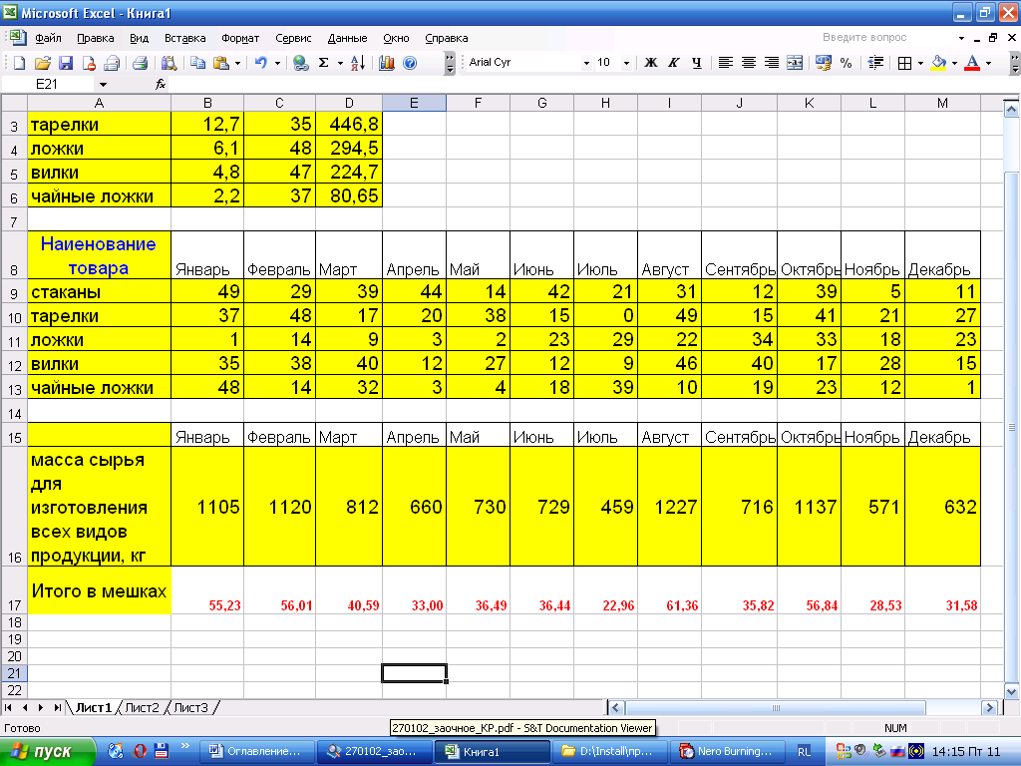Image resolution: width=1021 pixels, height=766 pixels.
Task: Toggle underline formatting (Ч)
Action: [696, 63]
